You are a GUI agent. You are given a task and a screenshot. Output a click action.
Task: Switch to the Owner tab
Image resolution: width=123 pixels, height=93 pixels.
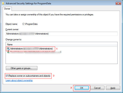click(7, 9)
